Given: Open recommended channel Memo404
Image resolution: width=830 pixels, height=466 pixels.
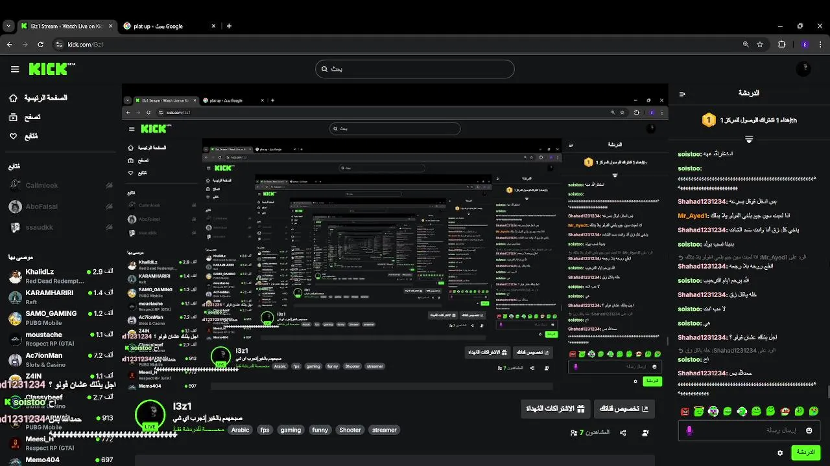Looking at the screenshot, I should point(62,460).
